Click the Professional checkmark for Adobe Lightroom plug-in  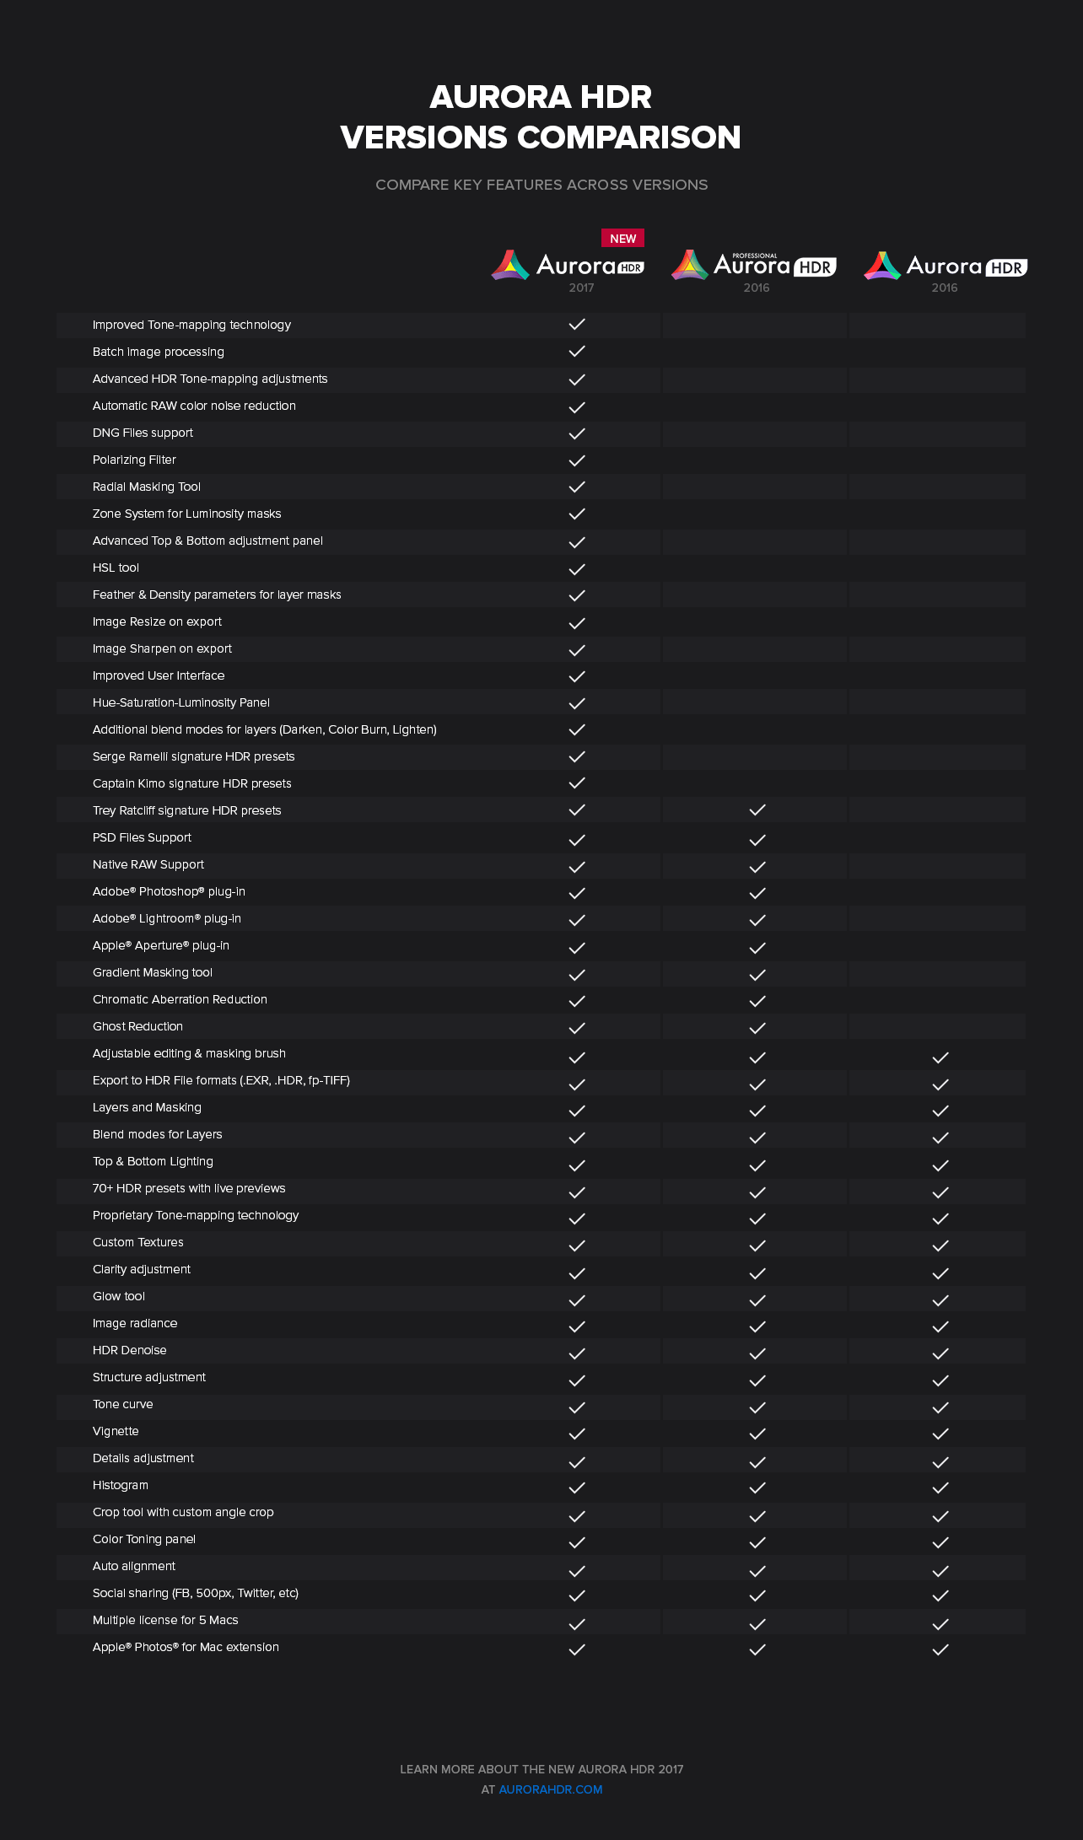757,920
